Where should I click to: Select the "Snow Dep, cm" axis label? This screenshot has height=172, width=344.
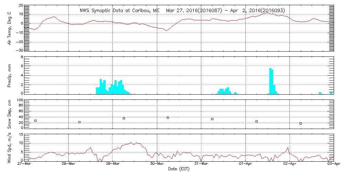[10, 114]
